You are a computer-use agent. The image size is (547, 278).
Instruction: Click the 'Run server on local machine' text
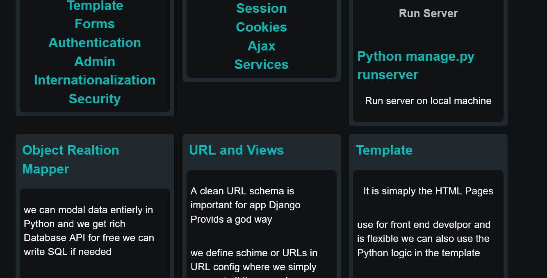tap(428, 101)
